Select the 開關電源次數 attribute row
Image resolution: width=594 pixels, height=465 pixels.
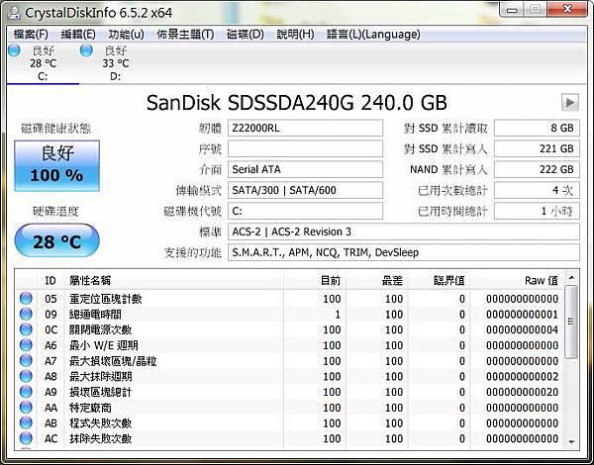[x=290, y=329]
